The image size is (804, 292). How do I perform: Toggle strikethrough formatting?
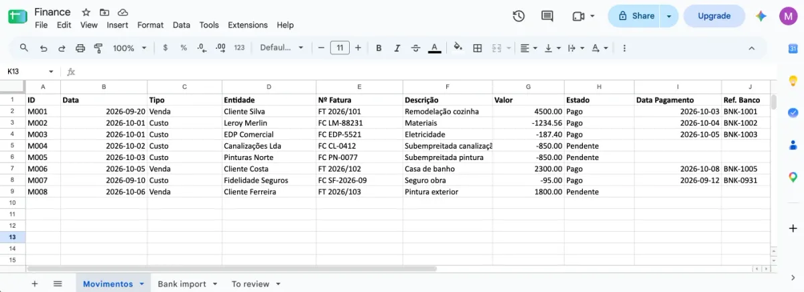coord(416,48)
